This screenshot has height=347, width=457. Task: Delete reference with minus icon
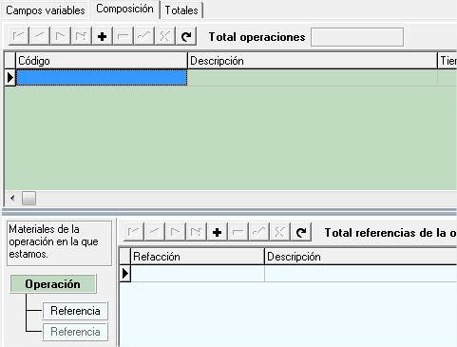(x=238, y=232)
